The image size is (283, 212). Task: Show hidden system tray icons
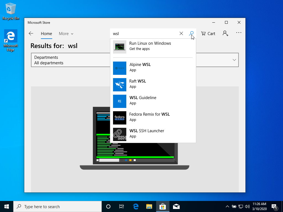coord(227,206)
